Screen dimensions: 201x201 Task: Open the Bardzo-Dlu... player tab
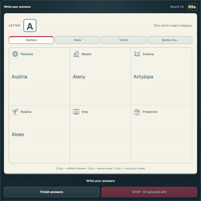point(170,40)
